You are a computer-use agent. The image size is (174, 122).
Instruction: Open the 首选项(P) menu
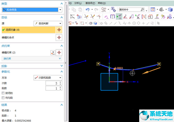click(x=90, y=3)
